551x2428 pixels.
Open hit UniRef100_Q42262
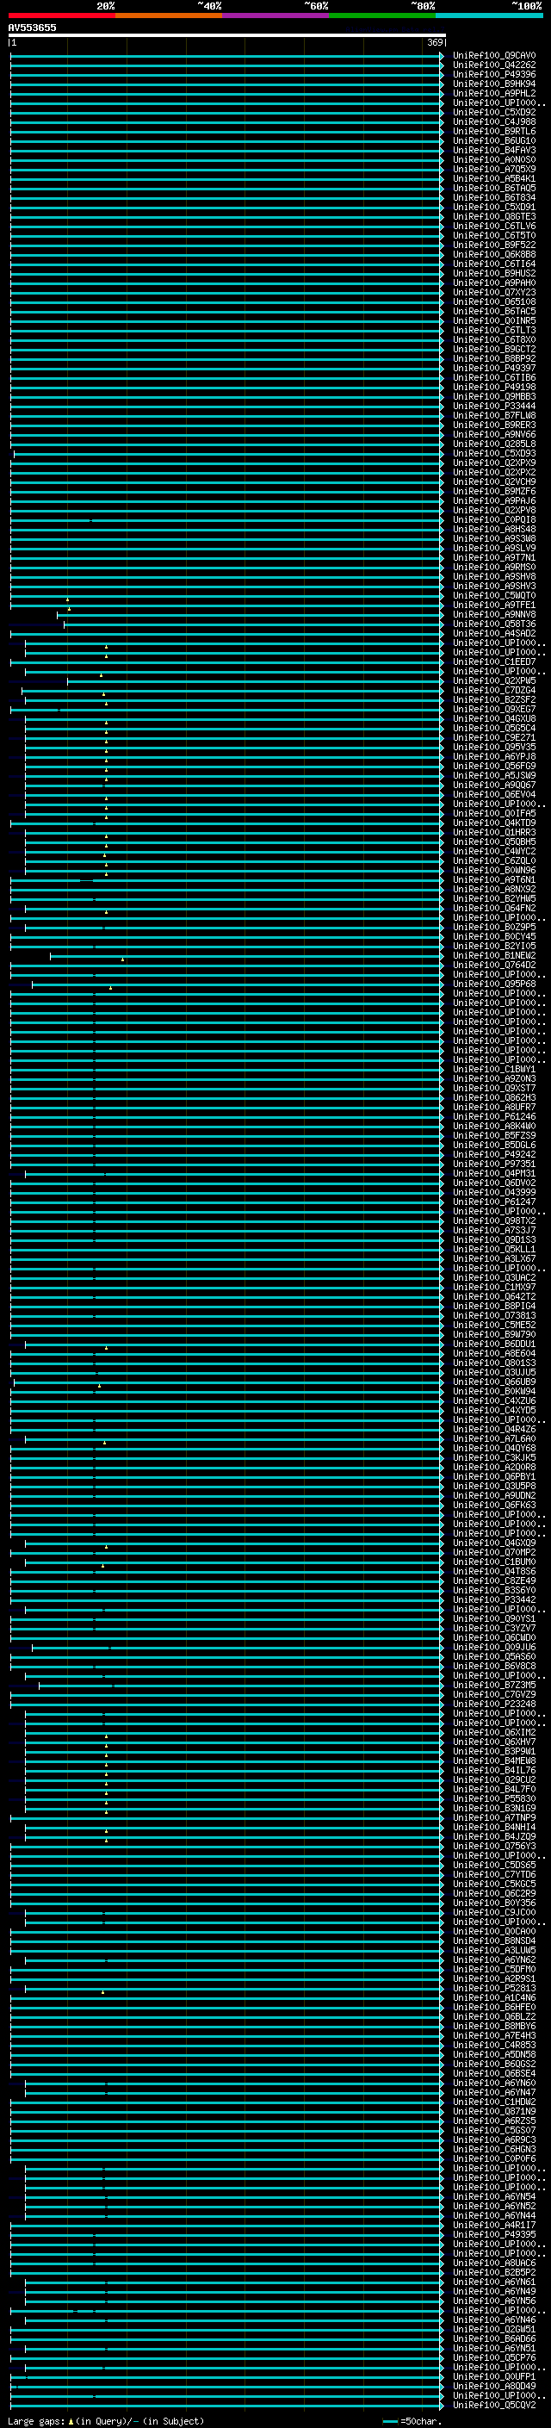point(494,65)
